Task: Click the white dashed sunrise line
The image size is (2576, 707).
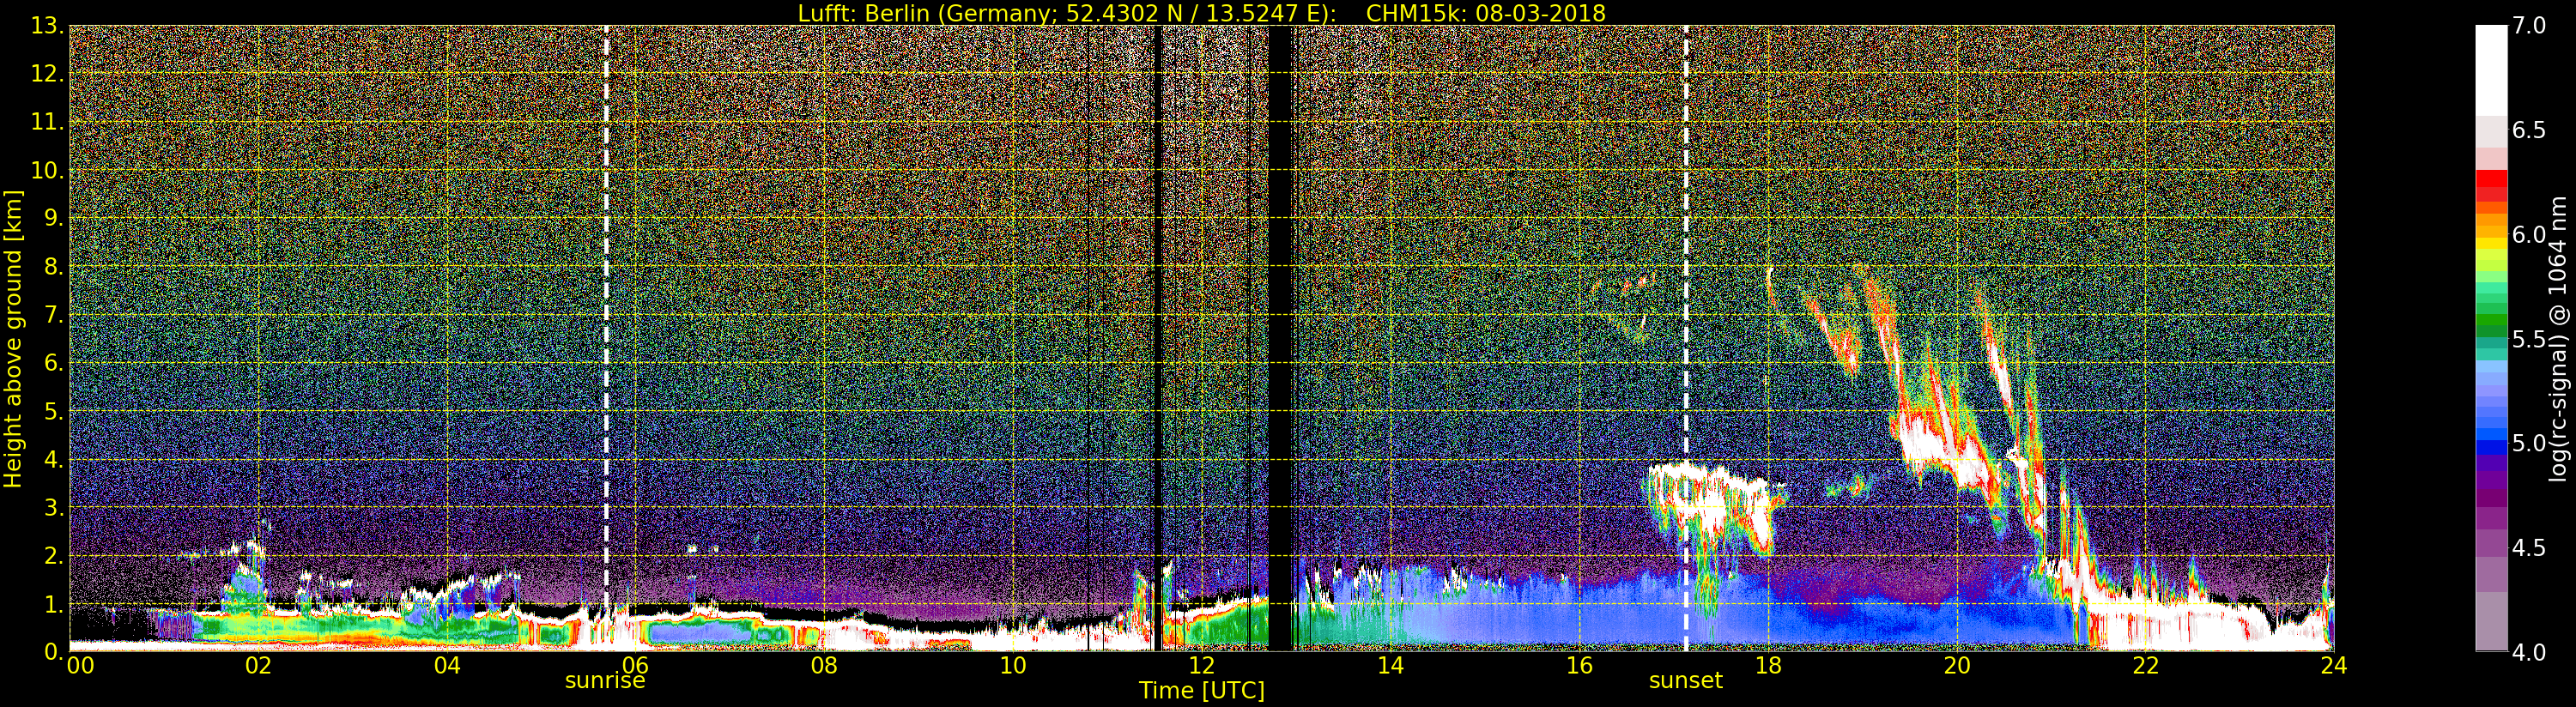Action: click(606, 300)
